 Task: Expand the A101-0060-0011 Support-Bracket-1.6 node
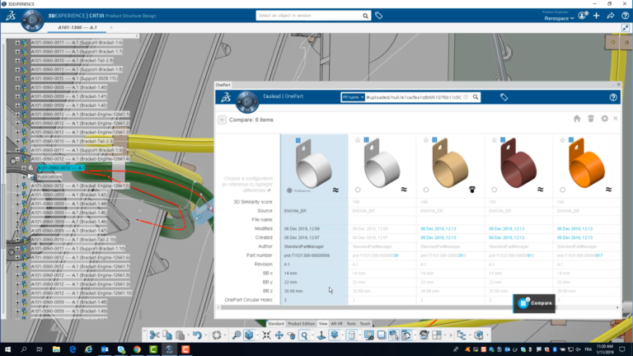point(17,42)
